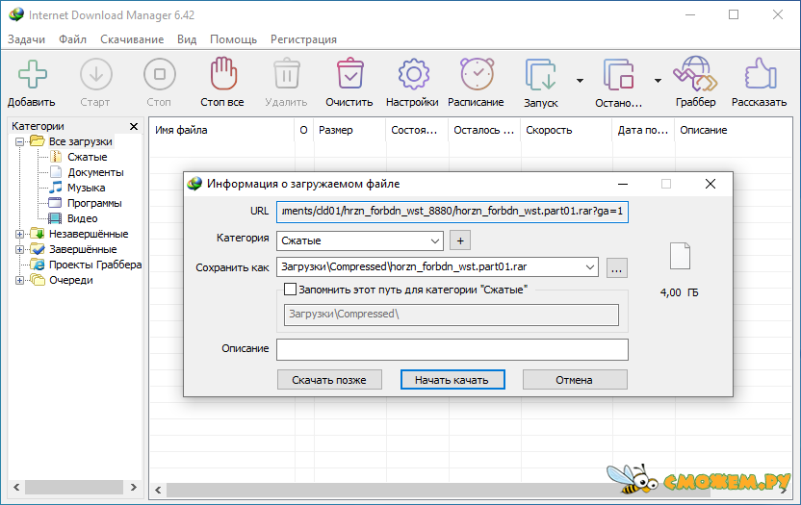Open the Граббер site grabber icon
The width and height of the screenshot is (801, 505).
coord(695,74)
